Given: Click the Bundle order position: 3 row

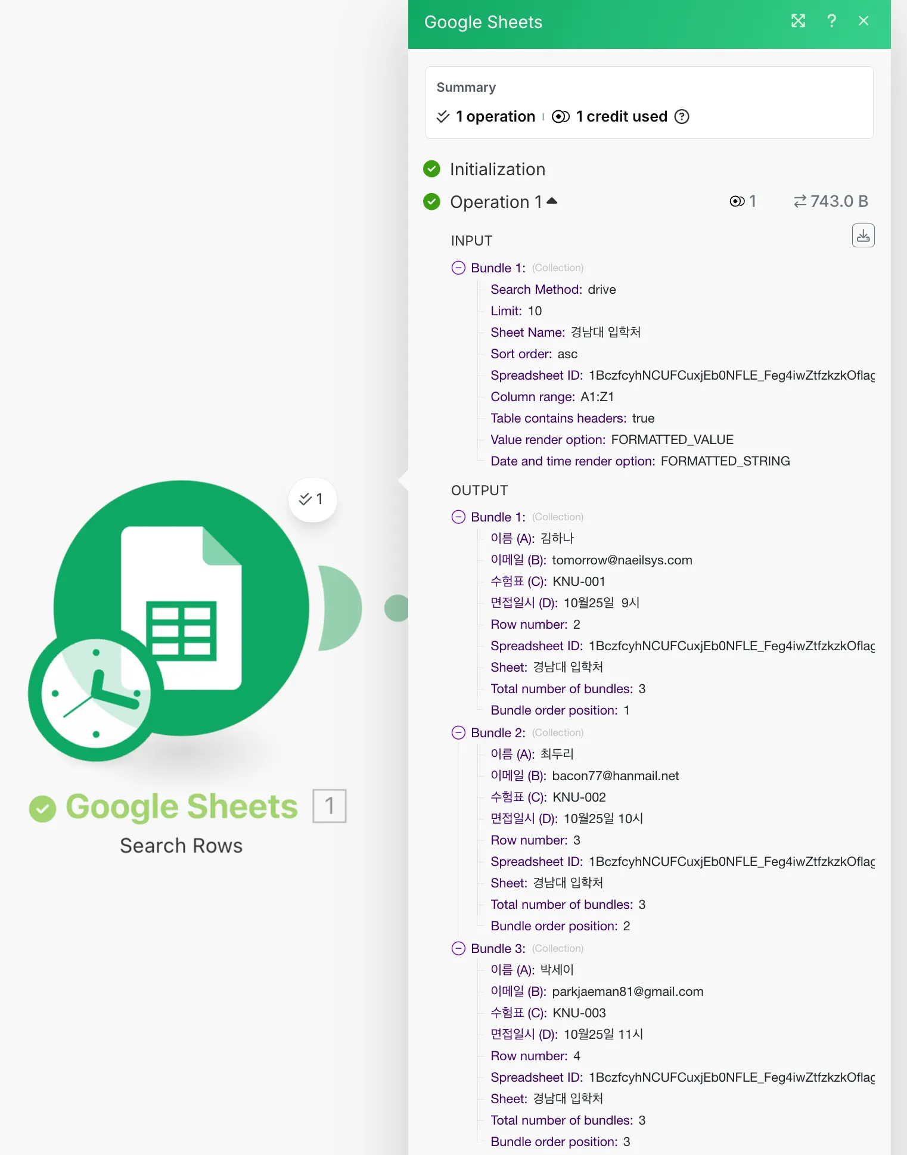Looking at the screenshot, I should 560,1142.
